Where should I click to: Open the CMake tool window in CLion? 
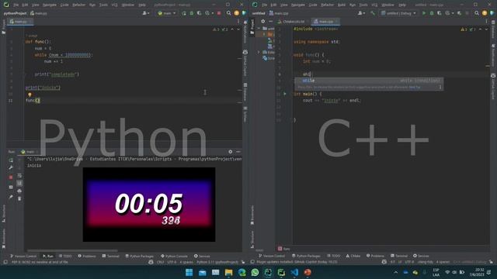[x=353, y=256]
